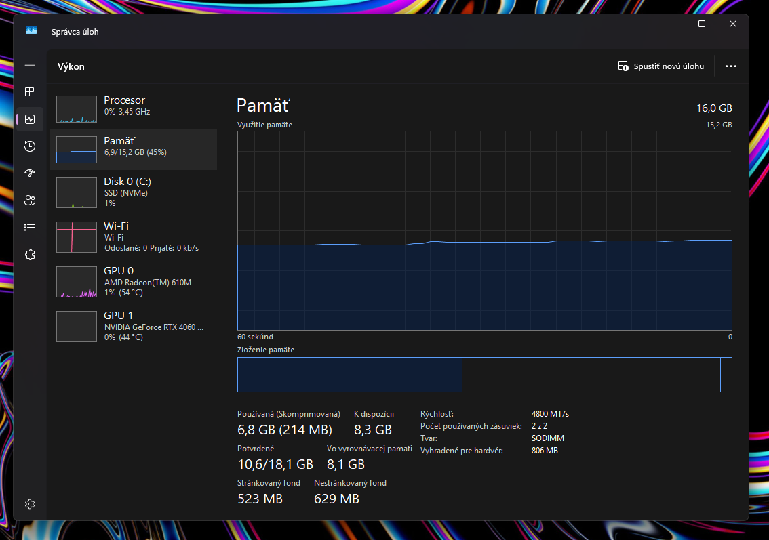This screenshot has height=540, width=769.
Task: Open Task Manager settings gear
Action: (30, 504)
